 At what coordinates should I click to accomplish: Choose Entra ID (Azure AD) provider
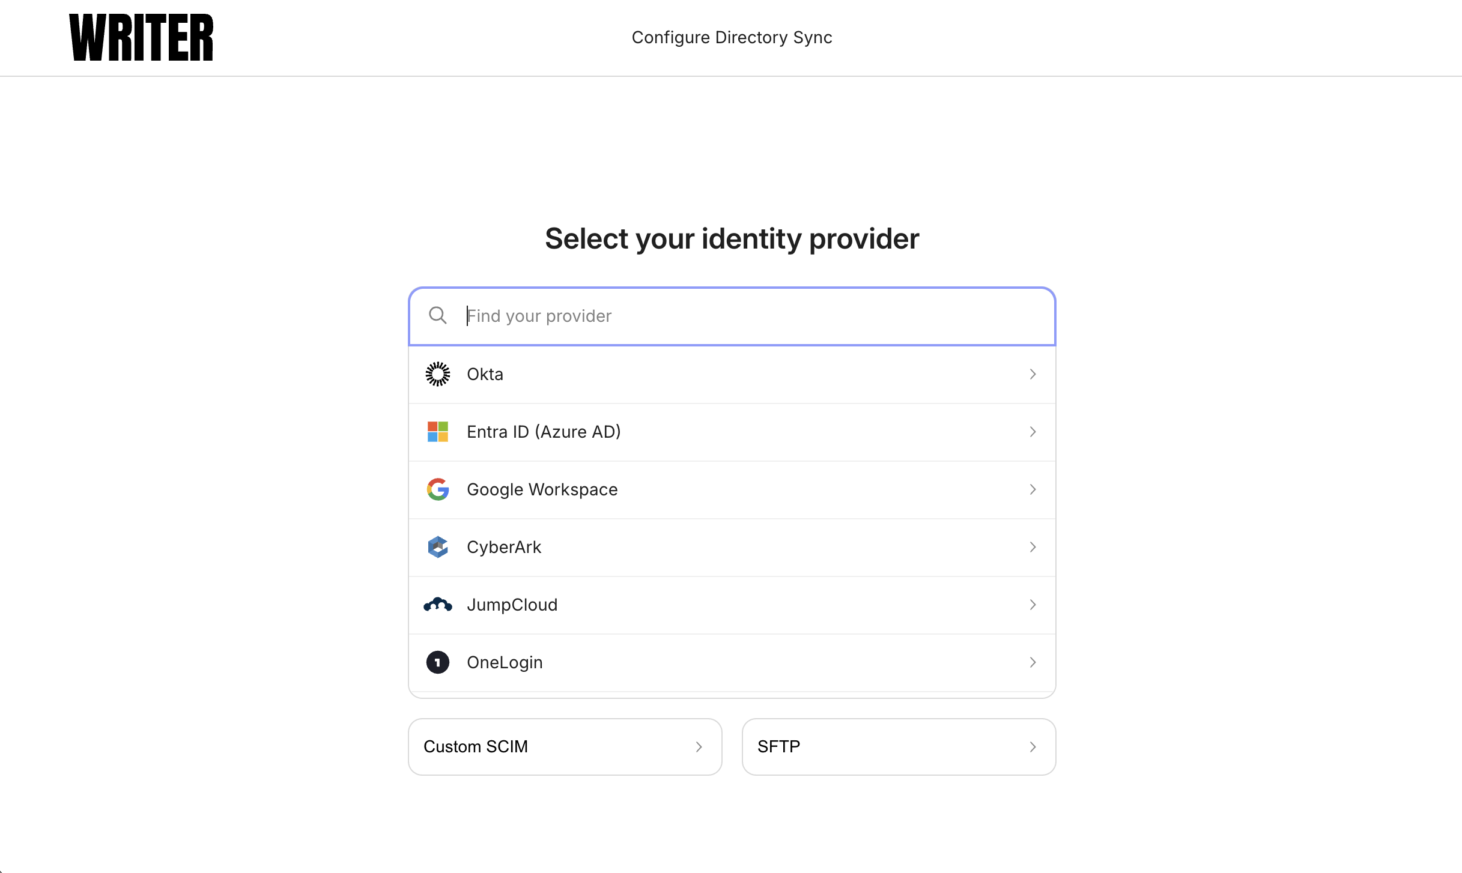(732, 432)
